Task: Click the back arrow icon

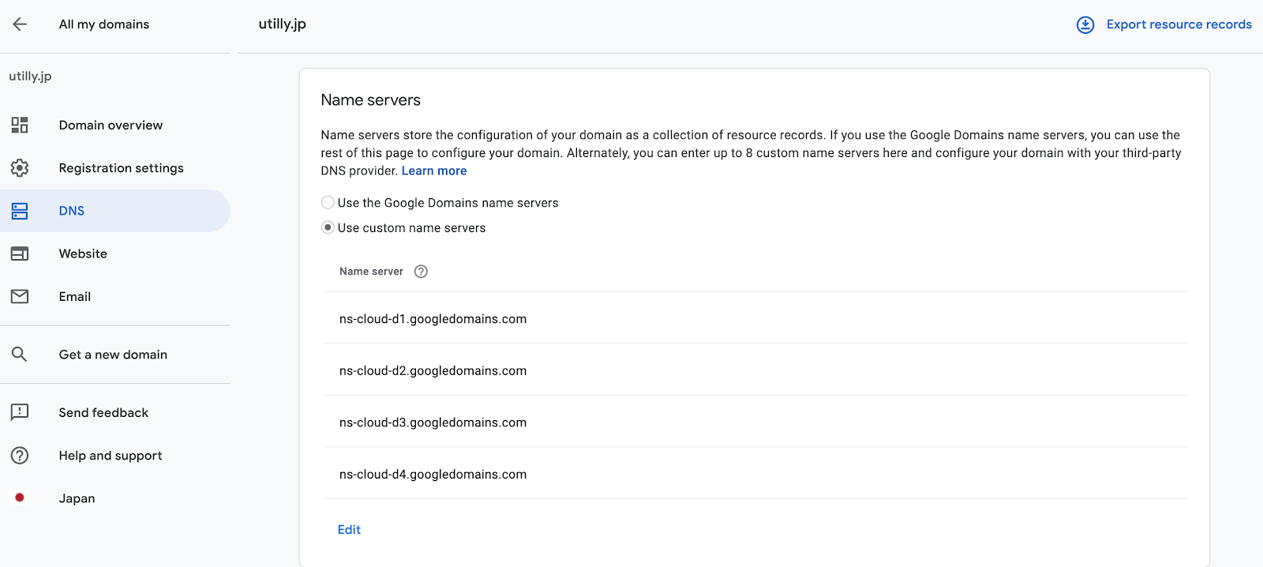Action: (20, 24)
